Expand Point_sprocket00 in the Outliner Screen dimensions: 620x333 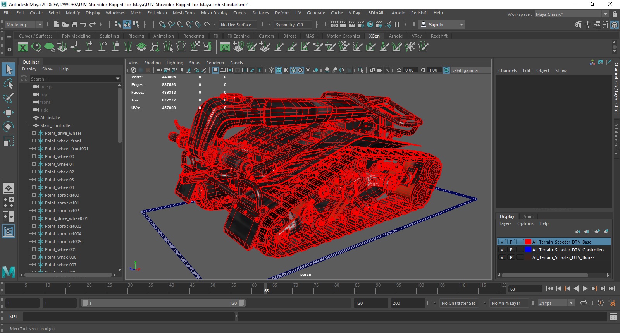34,195
